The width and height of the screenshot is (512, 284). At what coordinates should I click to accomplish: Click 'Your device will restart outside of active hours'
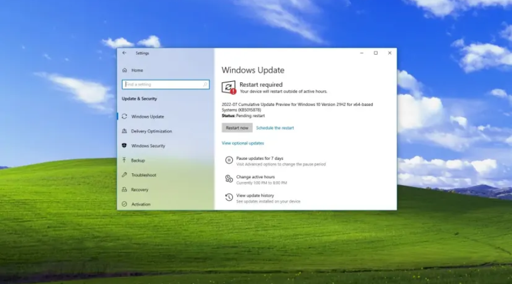click(283, 91)
